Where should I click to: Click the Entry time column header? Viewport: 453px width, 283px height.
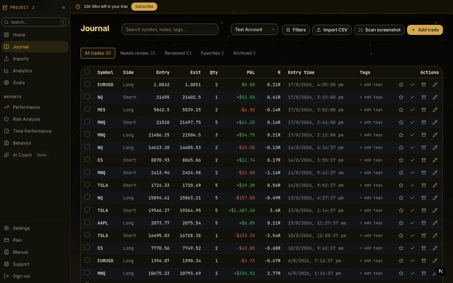[301, 72]
